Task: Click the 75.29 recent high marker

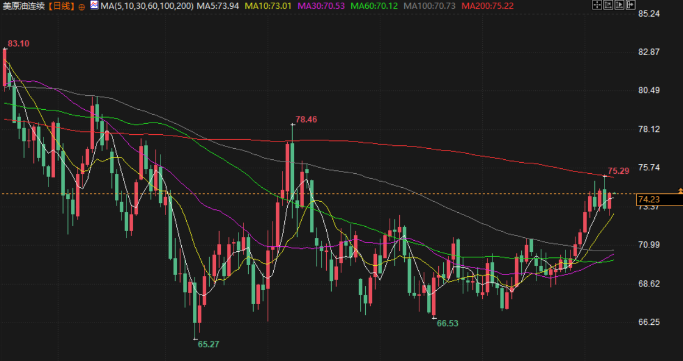Action: tap(618, 171)
